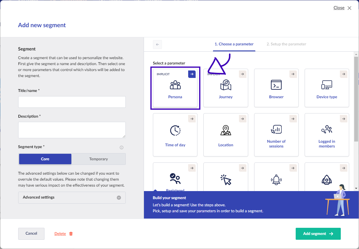The height and width of the screenshot is (249, 359).
Task: Select the Logged in members icon
Action: [327, 129]
